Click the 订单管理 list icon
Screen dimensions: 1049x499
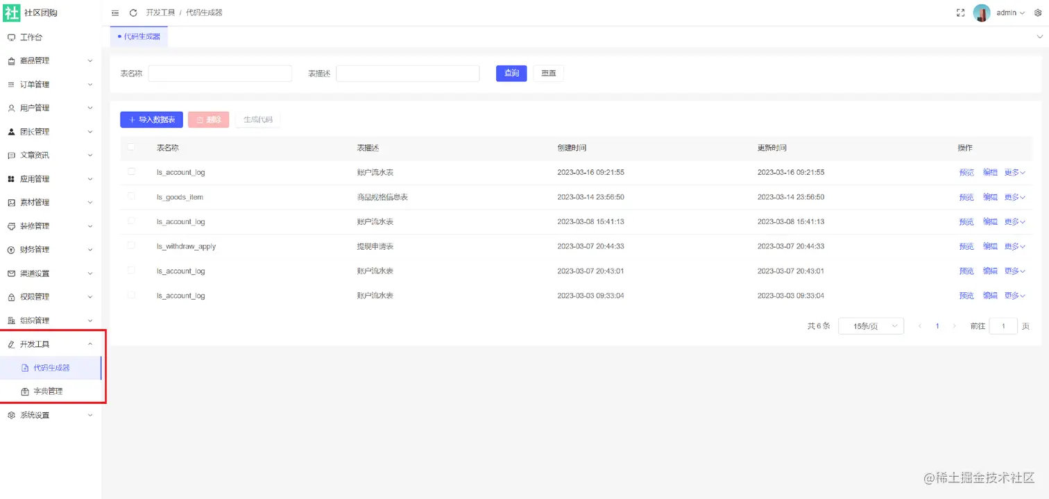(11, 85)
